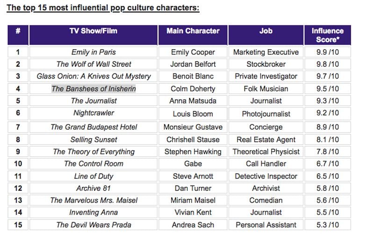The width and height of the screenshot is (374, 234).
Task: Click The Control Room title cell
Action: click(93, 164)
